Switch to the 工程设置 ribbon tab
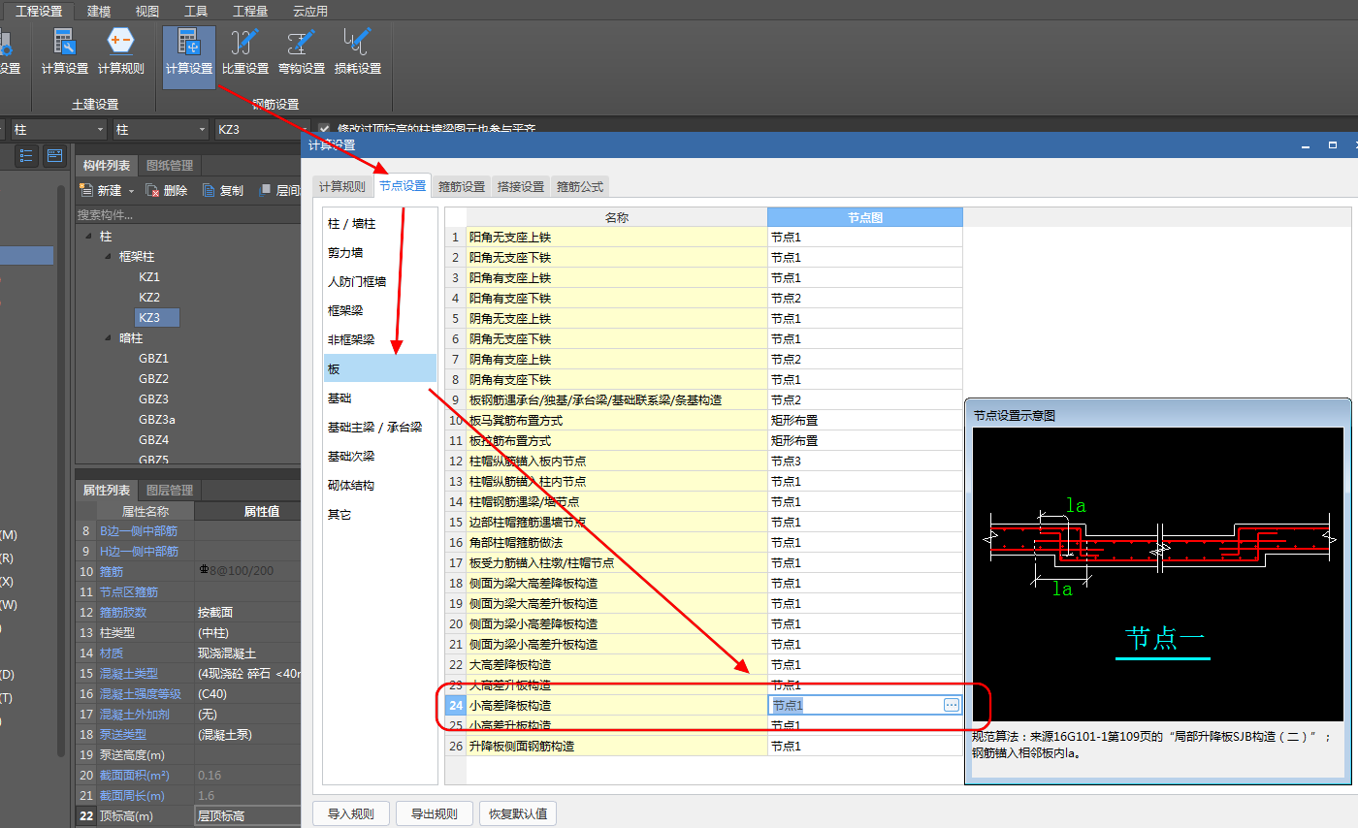Image resolution: width=1358 pixels, height=828 pixels. [39, 11]
